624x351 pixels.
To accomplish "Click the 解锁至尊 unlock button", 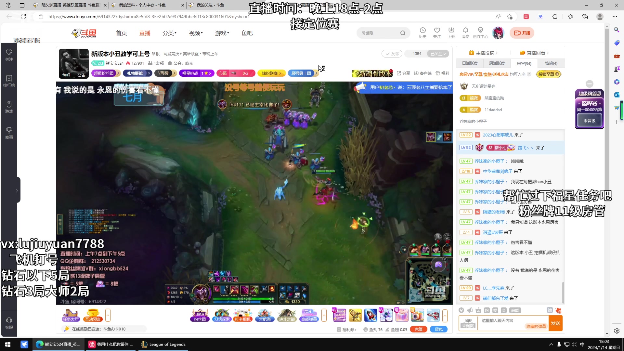I will click(549, 74).
